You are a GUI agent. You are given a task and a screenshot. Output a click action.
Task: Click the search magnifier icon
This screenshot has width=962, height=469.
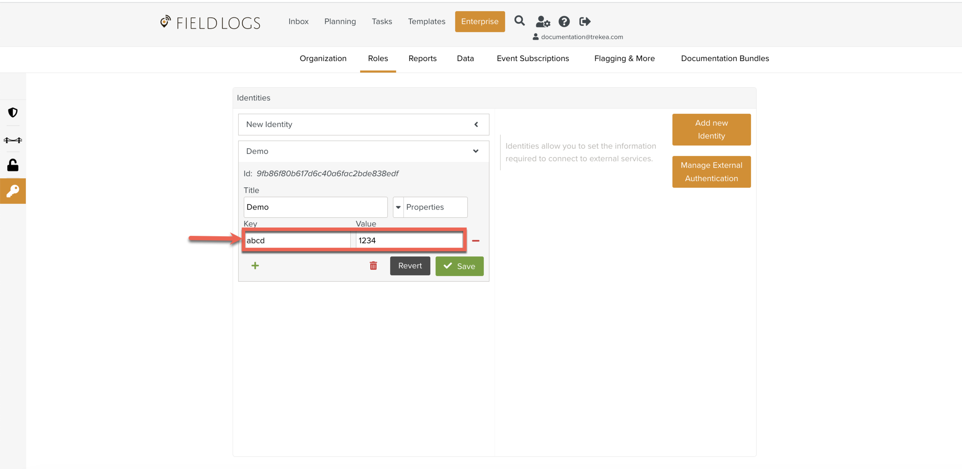[x=519, y=21]
